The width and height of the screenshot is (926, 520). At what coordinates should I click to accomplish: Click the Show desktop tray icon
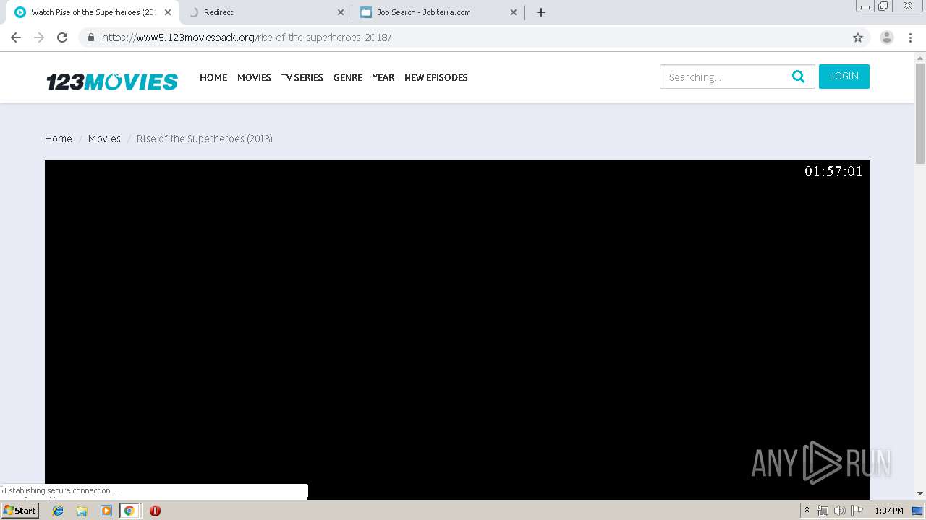coord(917,511)
